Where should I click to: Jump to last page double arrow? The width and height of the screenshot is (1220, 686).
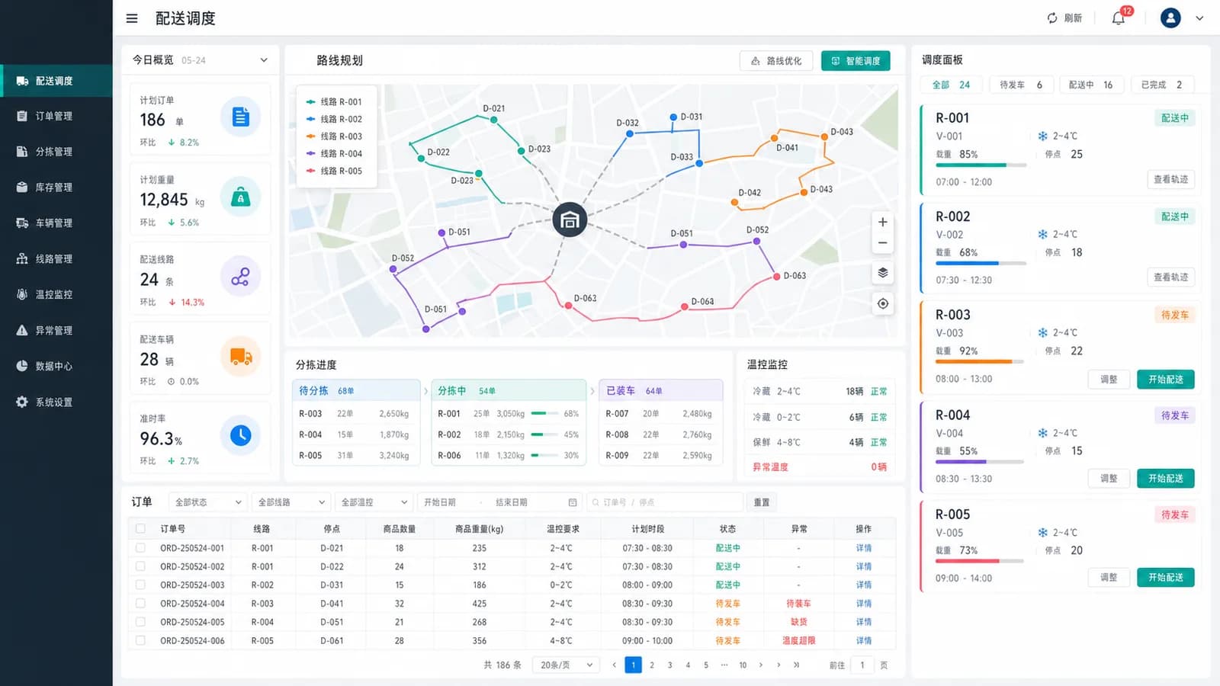tap(796, 665)
